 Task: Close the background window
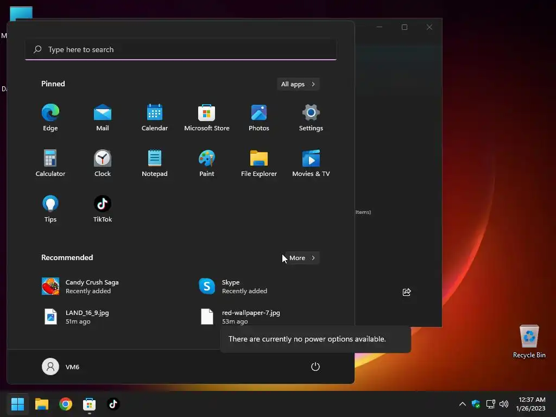(x=429, y=27)
